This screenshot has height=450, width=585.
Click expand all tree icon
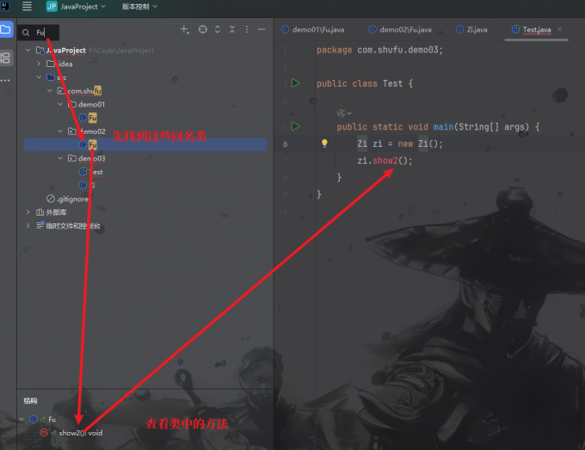218,29
